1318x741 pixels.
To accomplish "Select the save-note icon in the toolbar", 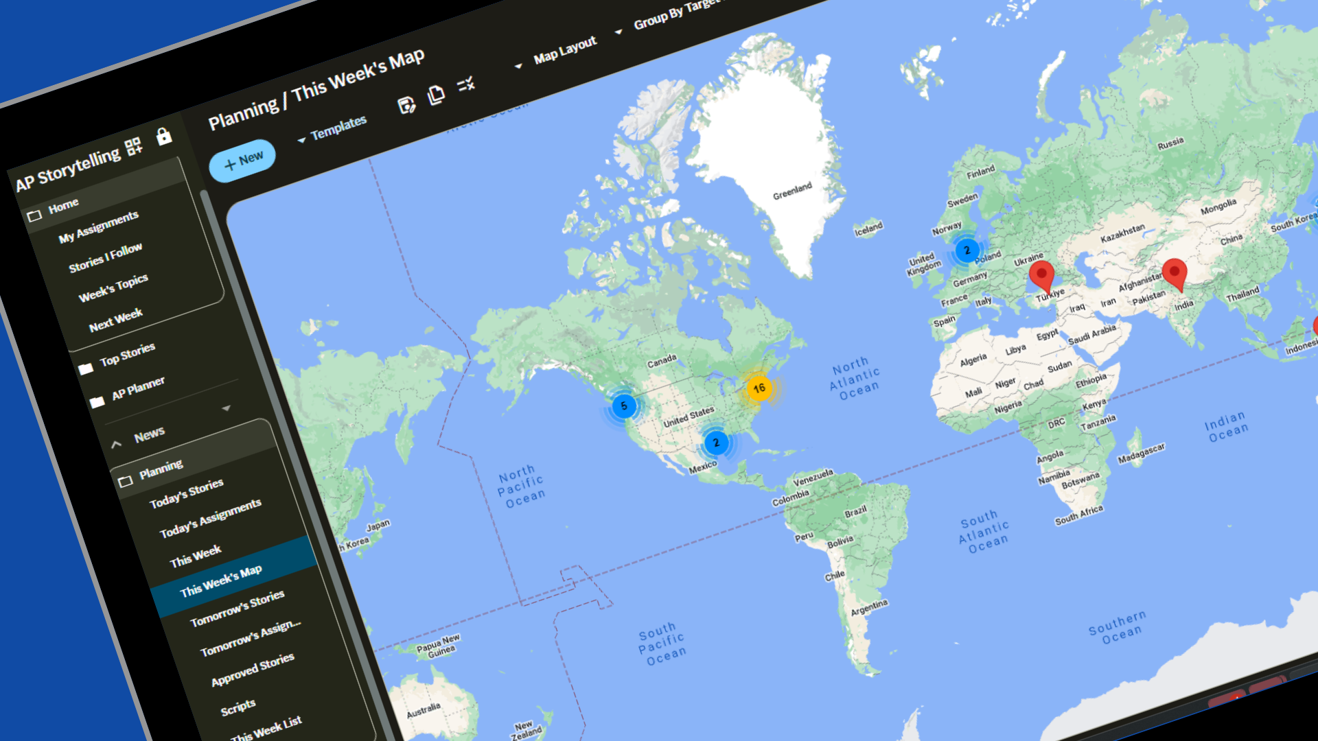I will (x=406, y=105).
